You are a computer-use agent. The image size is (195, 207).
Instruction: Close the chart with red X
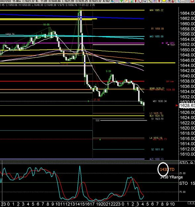click(x=192, y=1)
